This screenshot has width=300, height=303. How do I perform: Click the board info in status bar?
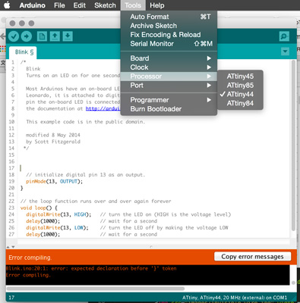235,298
